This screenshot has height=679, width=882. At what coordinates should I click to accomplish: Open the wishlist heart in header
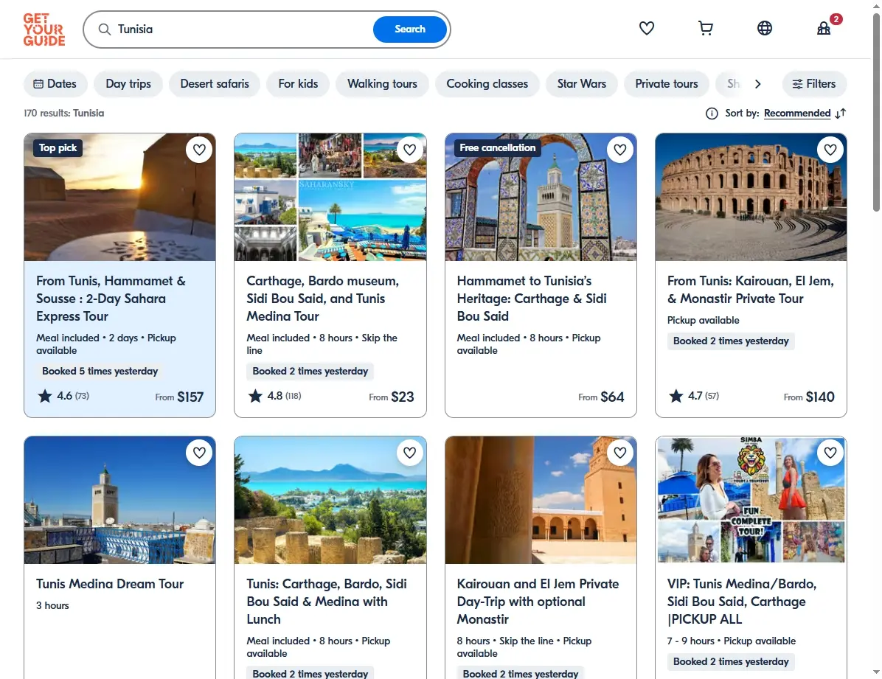(646, 28)
